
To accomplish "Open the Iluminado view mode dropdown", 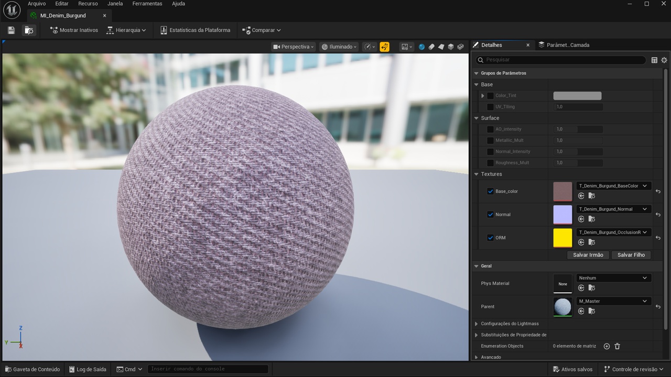I will pyautogui.click(x=339, y=47).
